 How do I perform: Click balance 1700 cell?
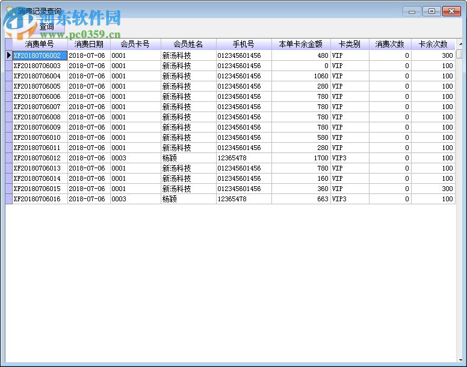tap(301, 158)
